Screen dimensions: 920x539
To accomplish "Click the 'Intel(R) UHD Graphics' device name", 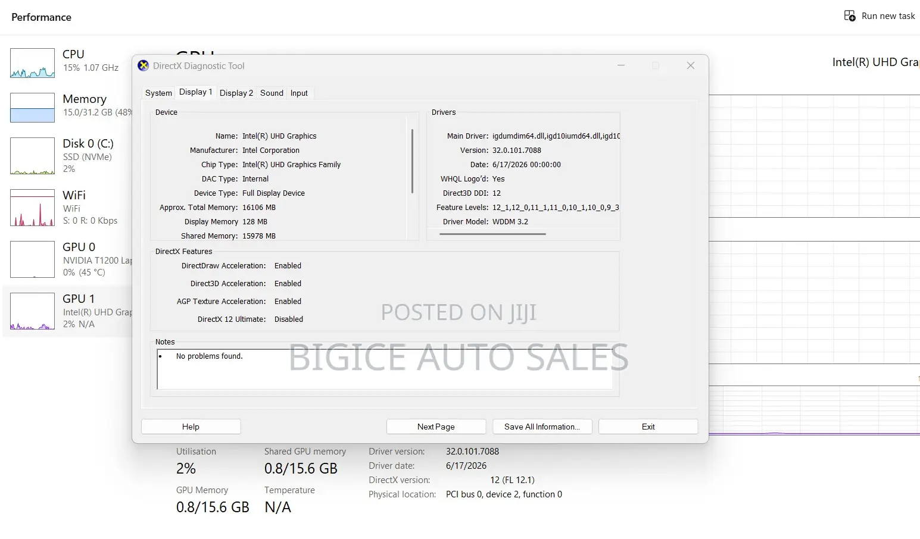I will (x=279, y=136).
